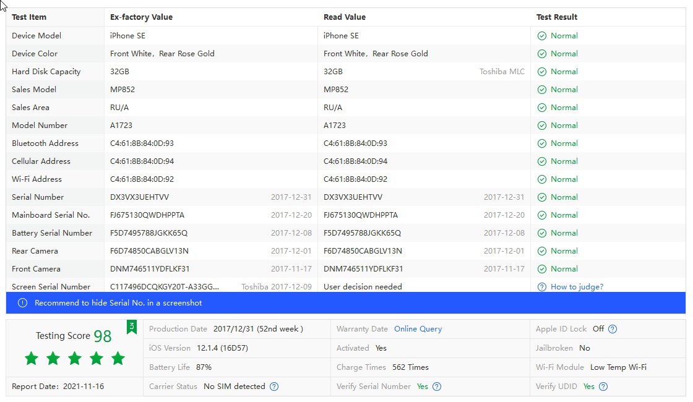Select the Production Date 2017/12/31 (52nd week)
The width and height of the screenshot is (693, 402).
pos(258,329)
